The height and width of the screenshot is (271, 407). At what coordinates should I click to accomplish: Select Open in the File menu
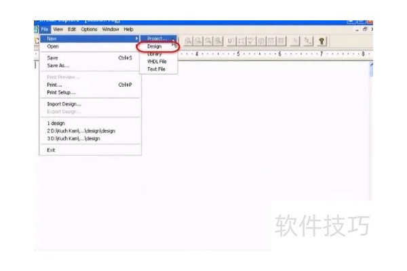[x=90, y=47]
